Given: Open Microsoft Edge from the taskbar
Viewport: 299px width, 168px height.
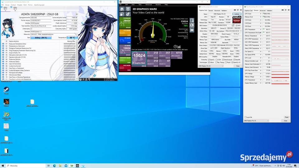Looking at the screenshot, I should click(x=55, y=166).
